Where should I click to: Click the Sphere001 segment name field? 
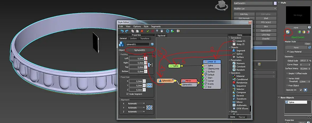(x=137, y=44)
